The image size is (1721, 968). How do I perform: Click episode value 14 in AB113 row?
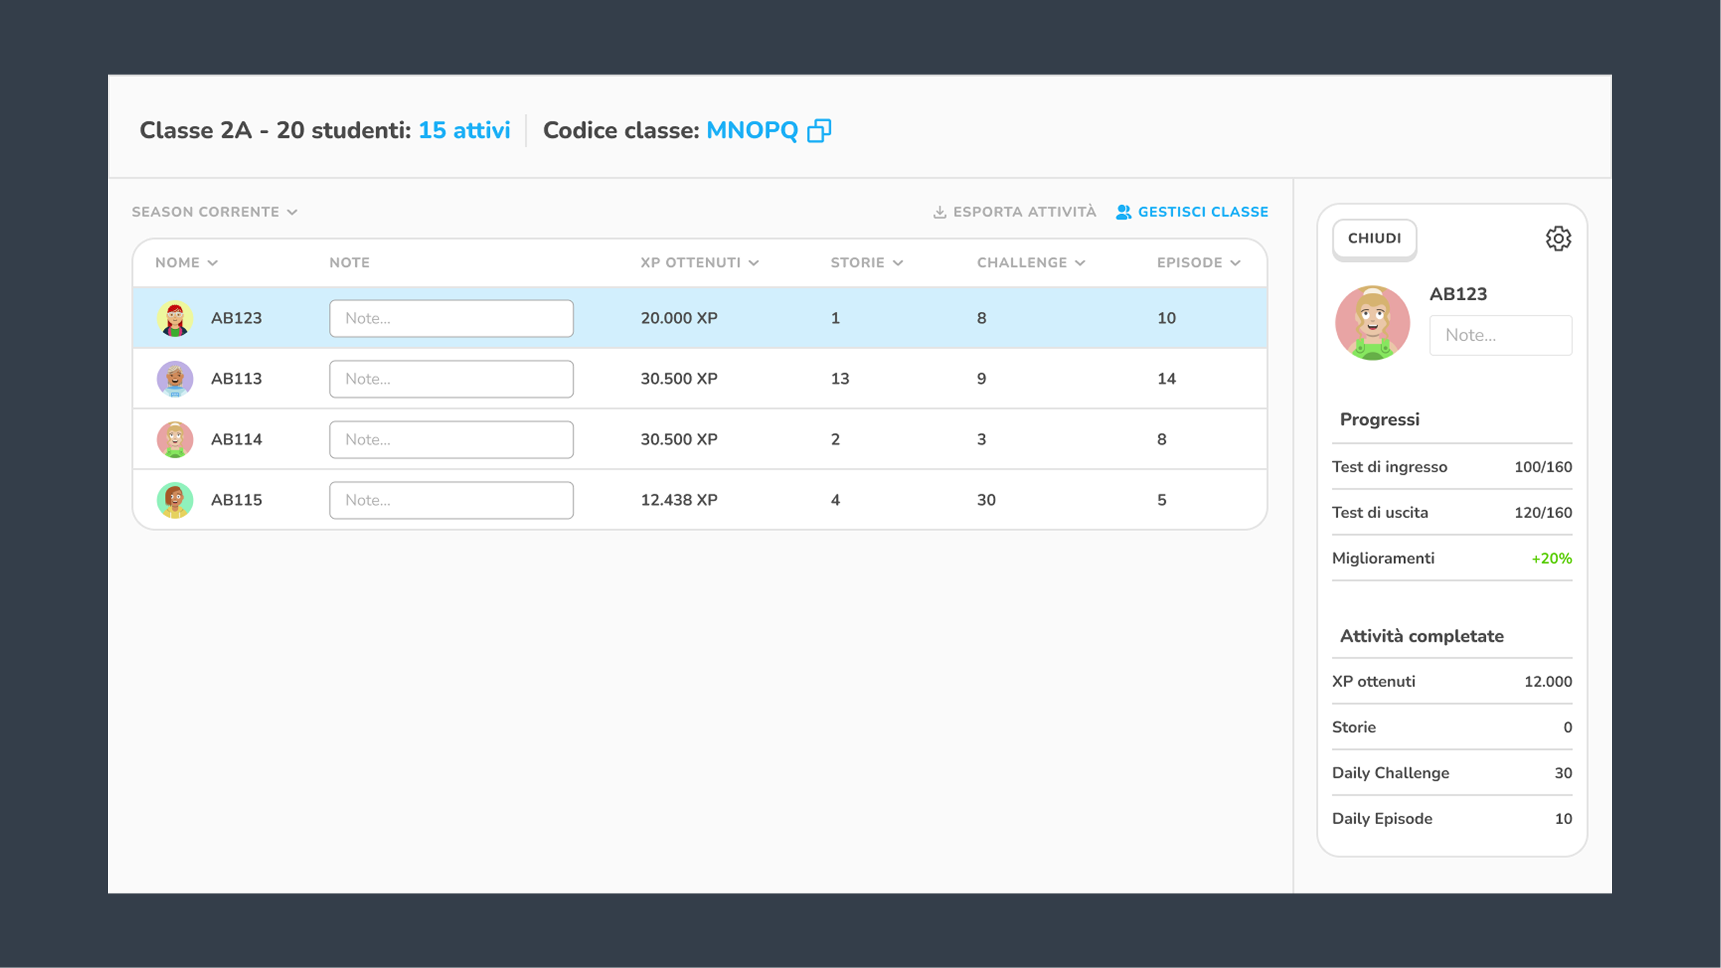click(x=1167, y=379)
